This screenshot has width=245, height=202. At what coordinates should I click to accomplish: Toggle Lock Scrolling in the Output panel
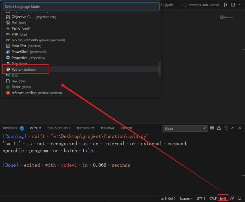pos(219,128)
